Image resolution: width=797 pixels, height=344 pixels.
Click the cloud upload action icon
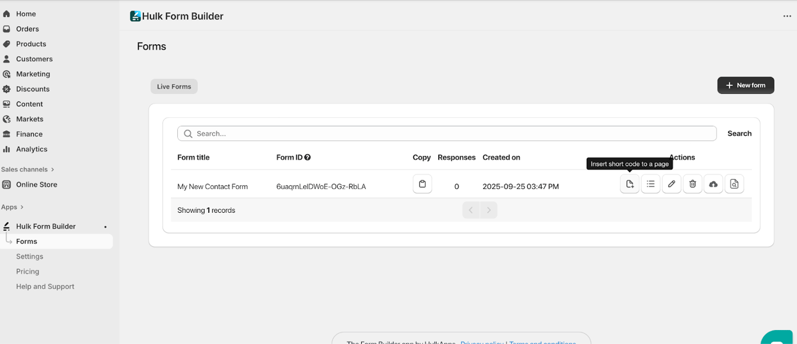click(713, 184)
